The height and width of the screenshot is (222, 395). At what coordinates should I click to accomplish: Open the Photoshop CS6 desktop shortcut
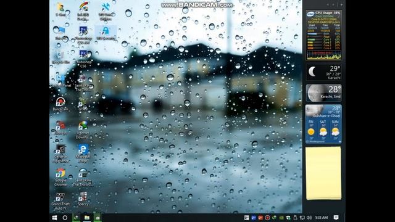[83, 59]
